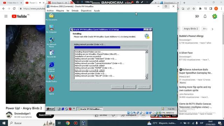Like the video via thumbs up icon
The height and width of the screenshot is (126, 224).
tap(97, 115)
